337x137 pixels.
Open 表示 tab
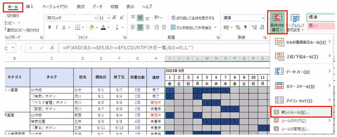[x=130, y=7]
